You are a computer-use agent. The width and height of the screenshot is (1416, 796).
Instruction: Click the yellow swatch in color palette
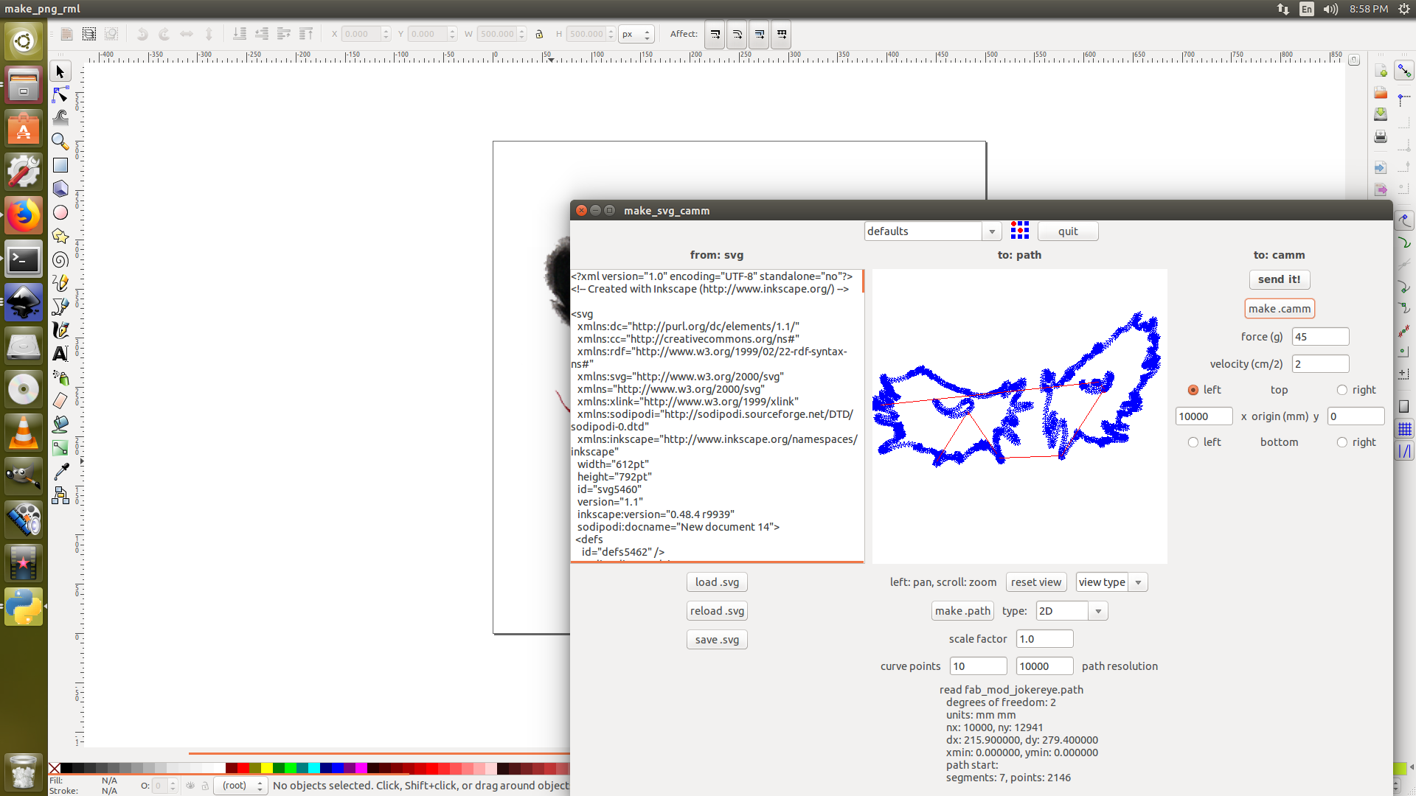pyautogui.click(x=266, y=768)
